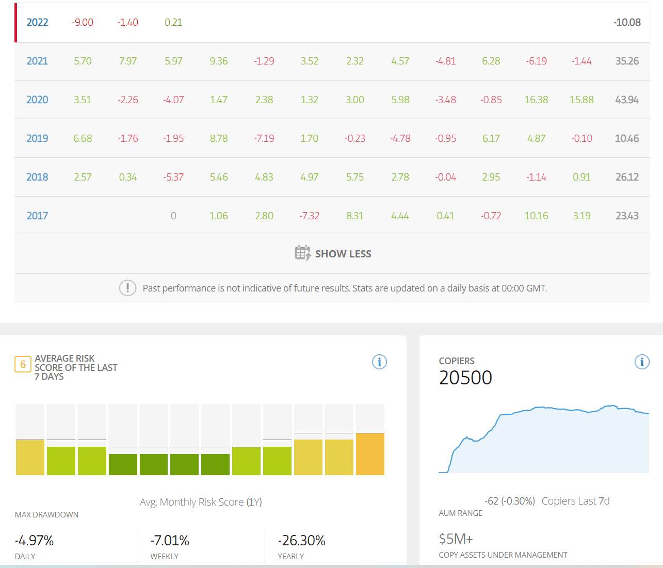Click the 2018 yearly total 26.12
Viewport: 663px width, 568px height.
pyautogui.click(x=627, y=177)
